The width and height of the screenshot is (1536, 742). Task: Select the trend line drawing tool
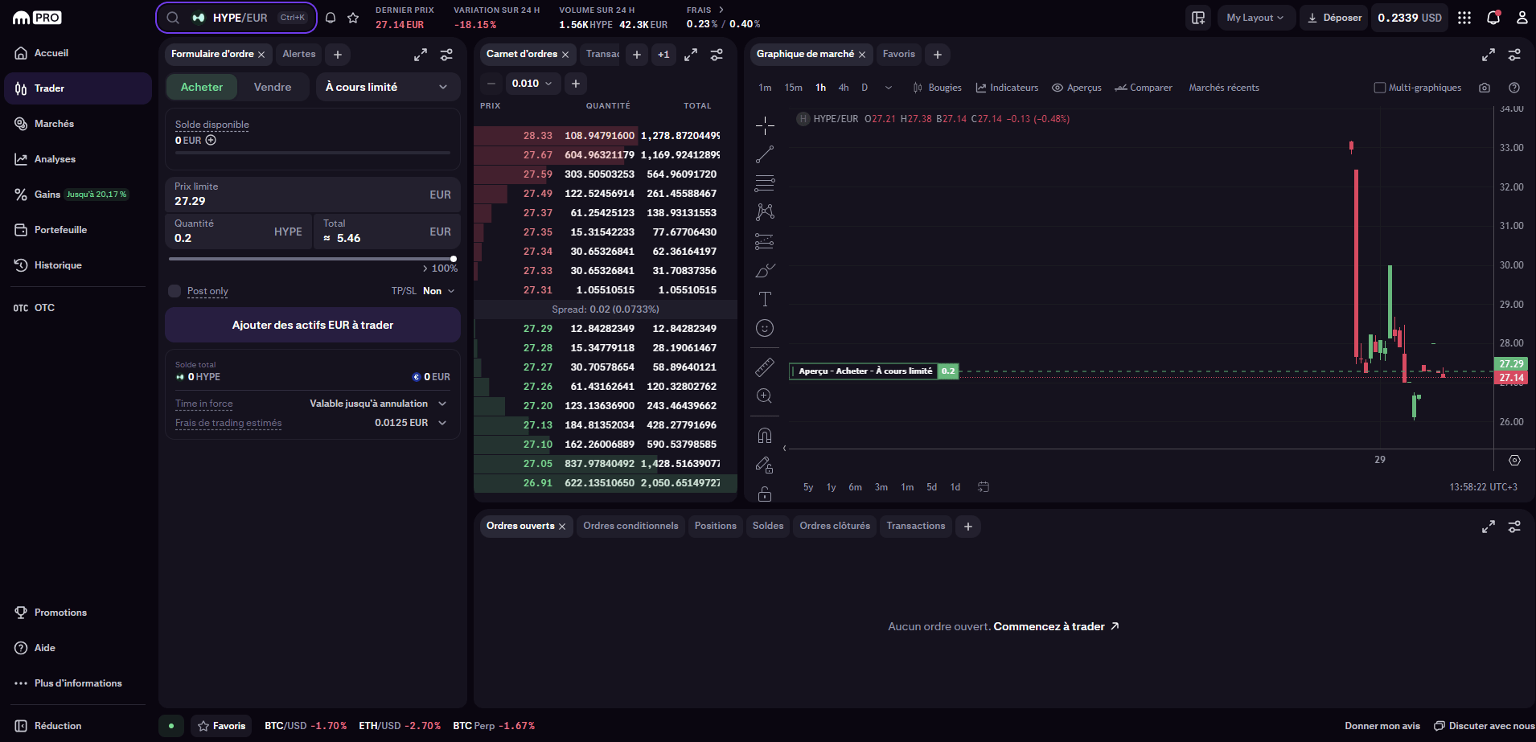click(765, 154)
